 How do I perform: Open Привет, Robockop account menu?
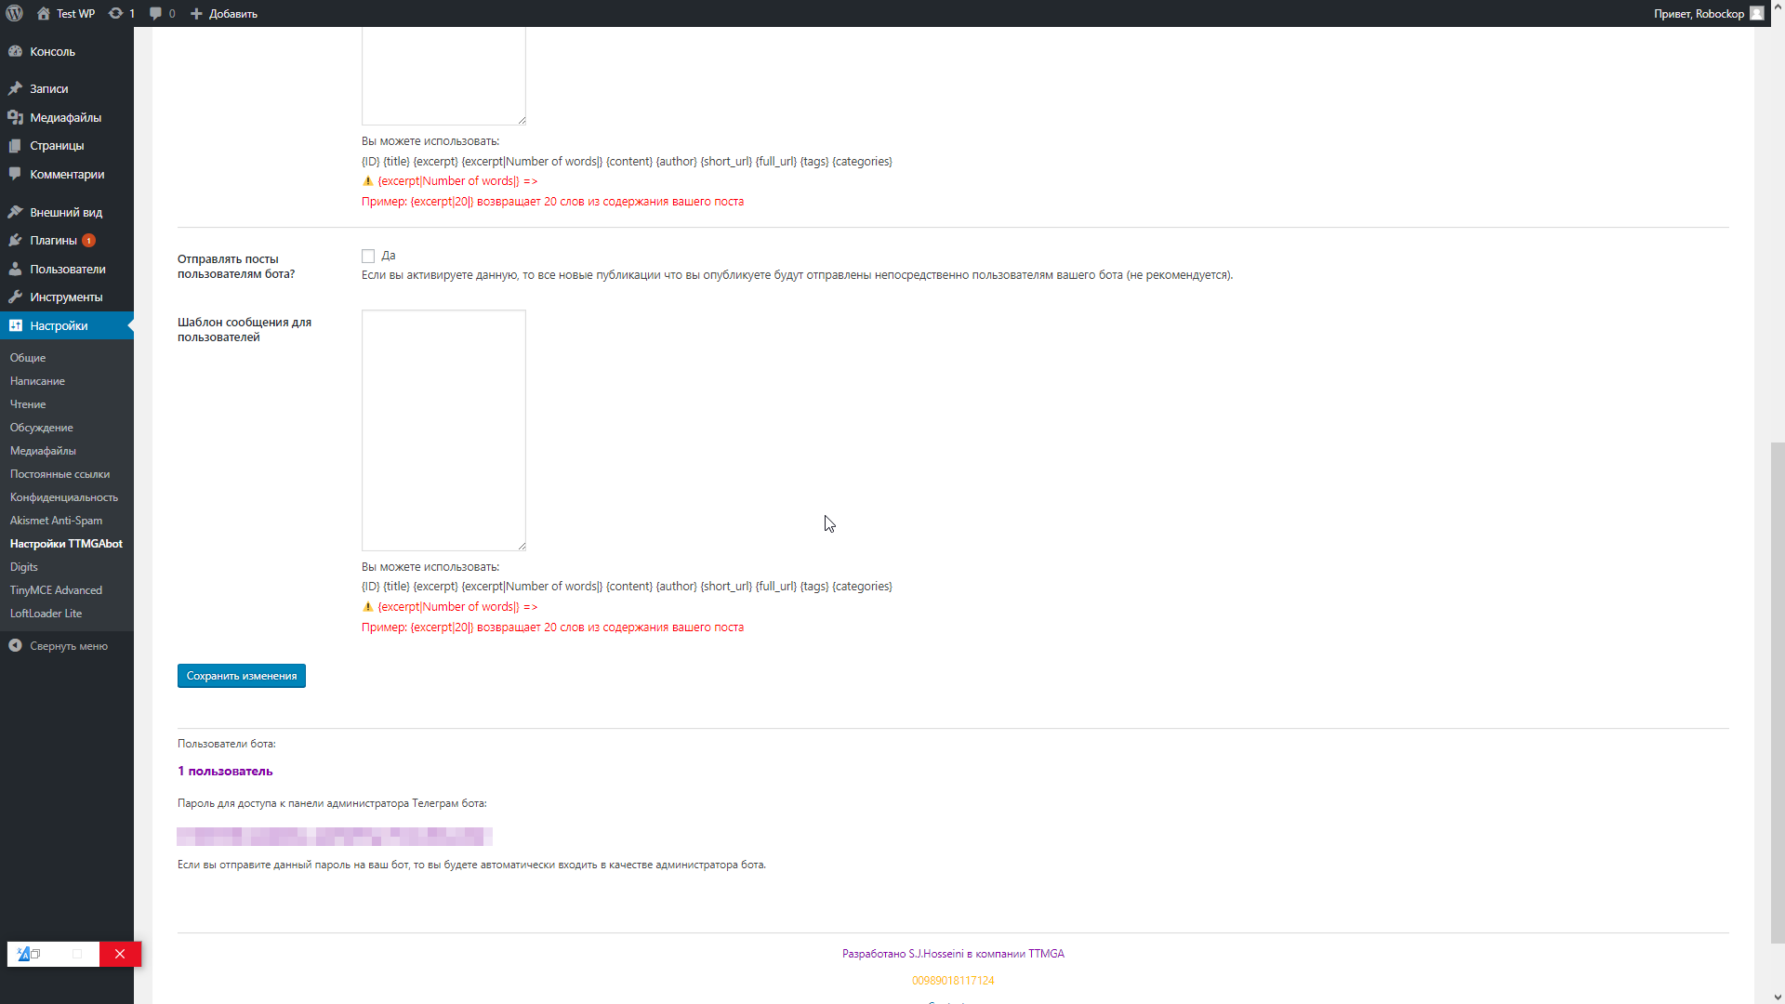[1698, 13]
